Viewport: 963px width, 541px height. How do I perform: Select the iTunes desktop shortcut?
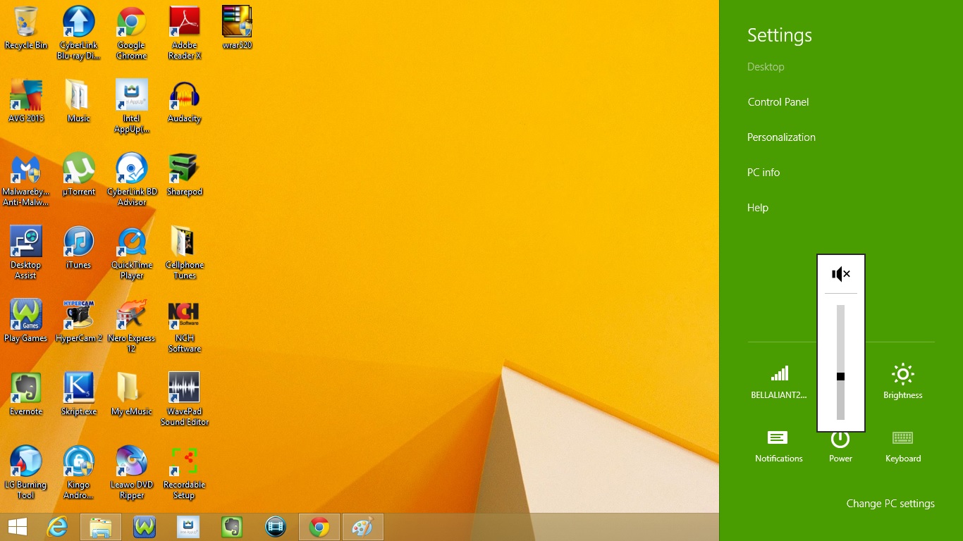tap(79, 248)
